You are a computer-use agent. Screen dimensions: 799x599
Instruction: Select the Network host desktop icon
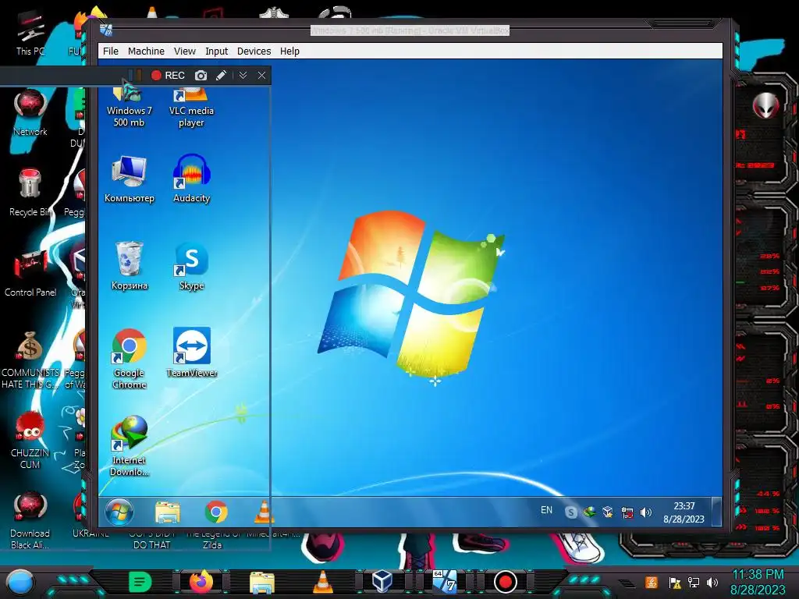coord(30,113)
